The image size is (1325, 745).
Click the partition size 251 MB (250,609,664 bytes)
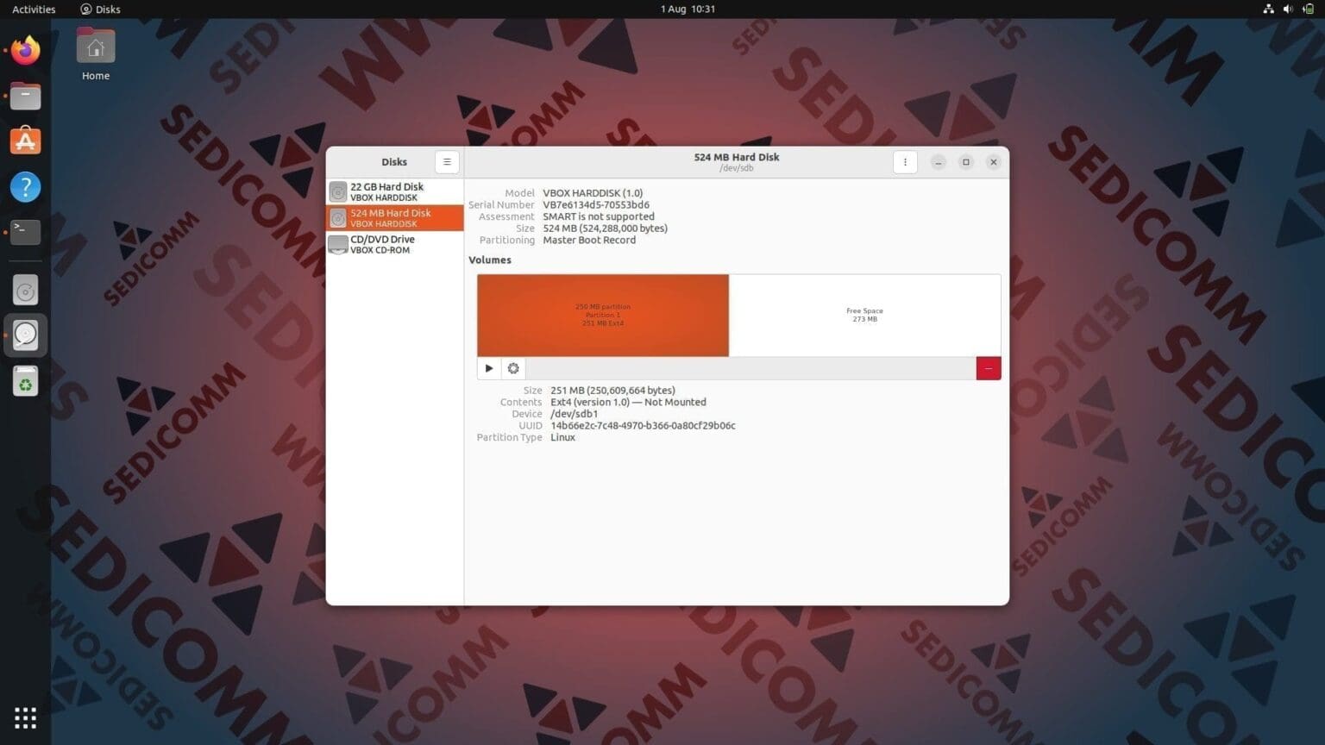[x=612, y=391]
